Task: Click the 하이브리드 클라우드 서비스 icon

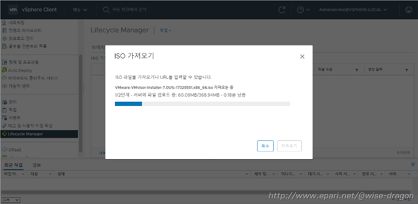Action: pyautogui.click(x=4, y=78)
